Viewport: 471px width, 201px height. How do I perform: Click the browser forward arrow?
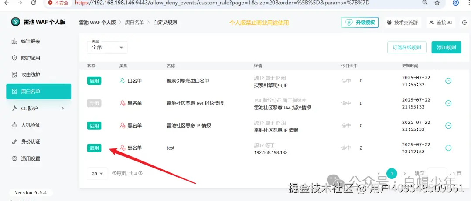pos(20,3)
